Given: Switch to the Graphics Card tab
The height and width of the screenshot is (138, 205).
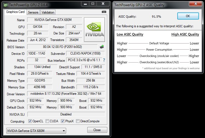Looking at the screenshot, I should pos(15,12).
